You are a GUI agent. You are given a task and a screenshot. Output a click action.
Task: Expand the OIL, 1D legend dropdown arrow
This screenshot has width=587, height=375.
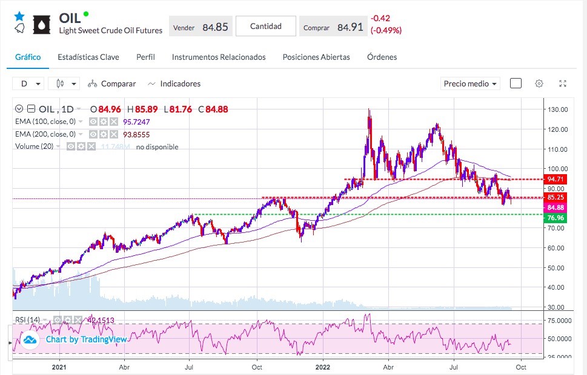coord(79,109)
